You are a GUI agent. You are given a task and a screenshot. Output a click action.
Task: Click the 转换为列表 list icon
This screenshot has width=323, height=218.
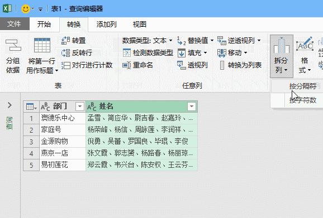222,65
